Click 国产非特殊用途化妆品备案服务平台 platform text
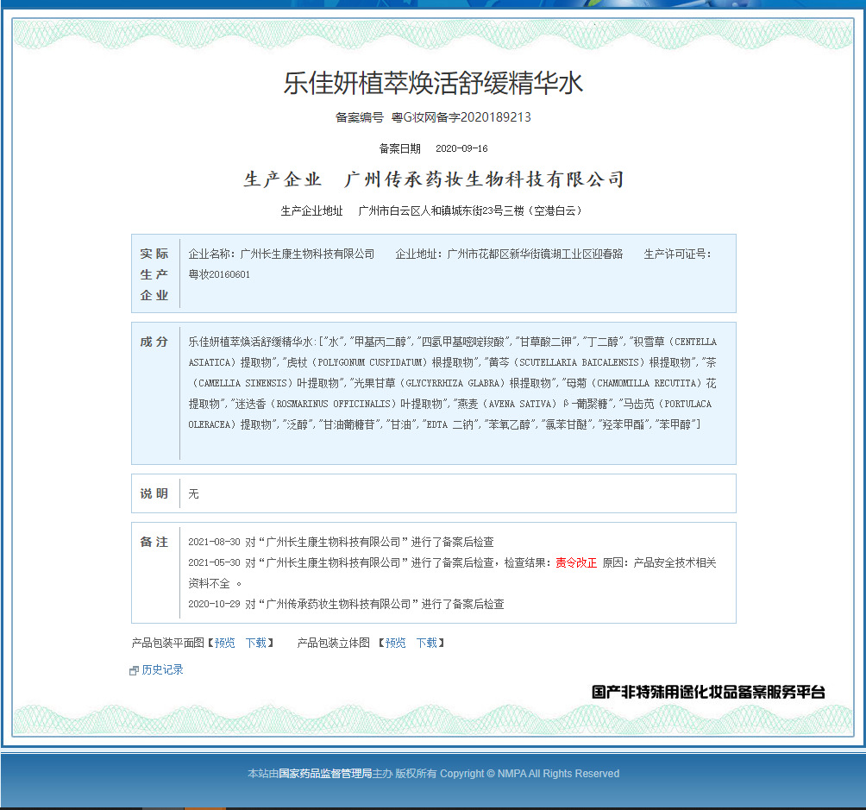The width and height of the screenshot is (866, 810). (x=708, y=692)
